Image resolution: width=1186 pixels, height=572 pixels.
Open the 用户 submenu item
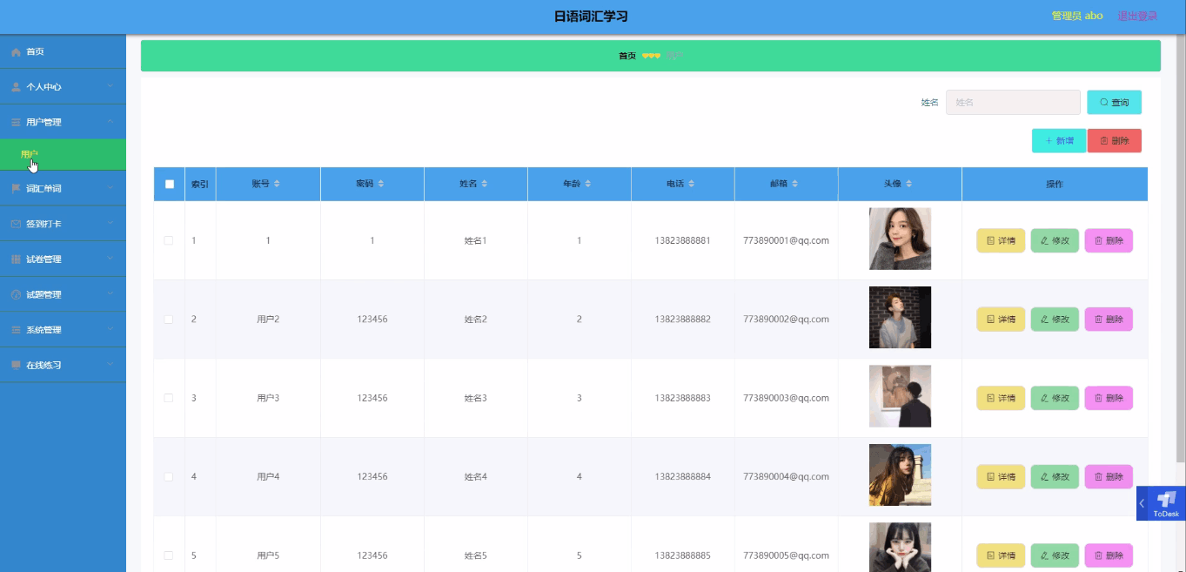[30, 154]
